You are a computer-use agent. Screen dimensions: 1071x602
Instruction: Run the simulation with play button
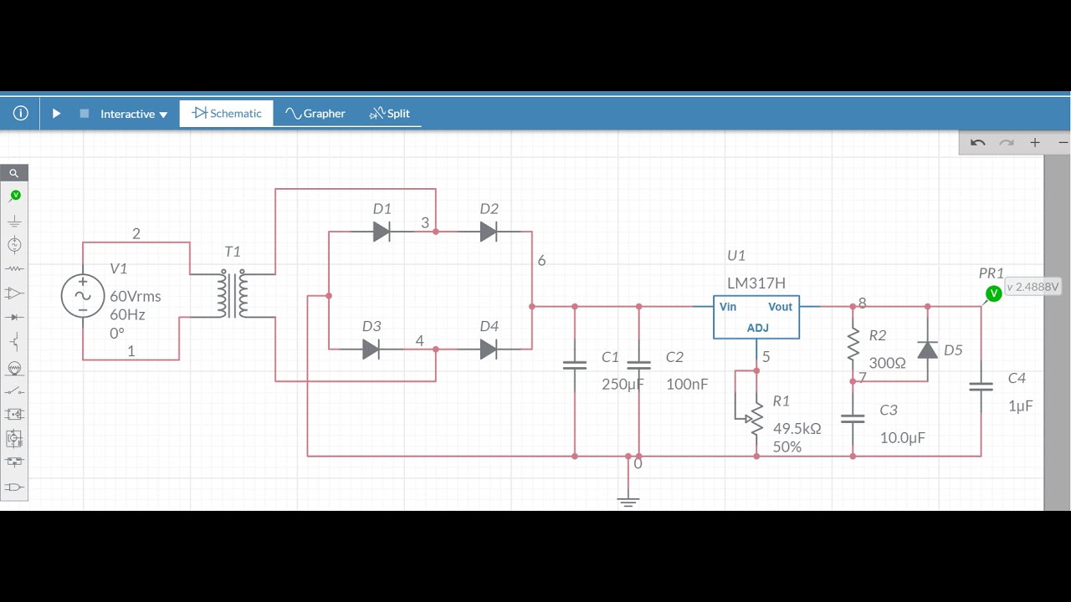pos(56,114)
